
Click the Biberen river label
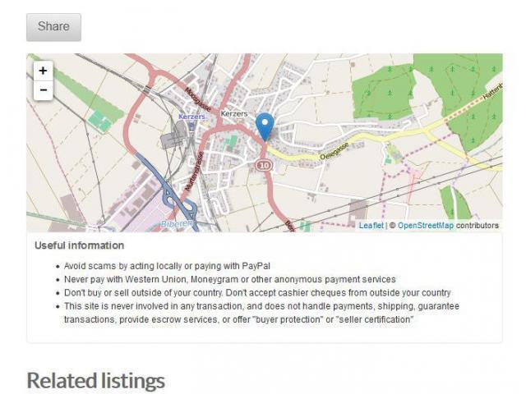coord(178,224)
